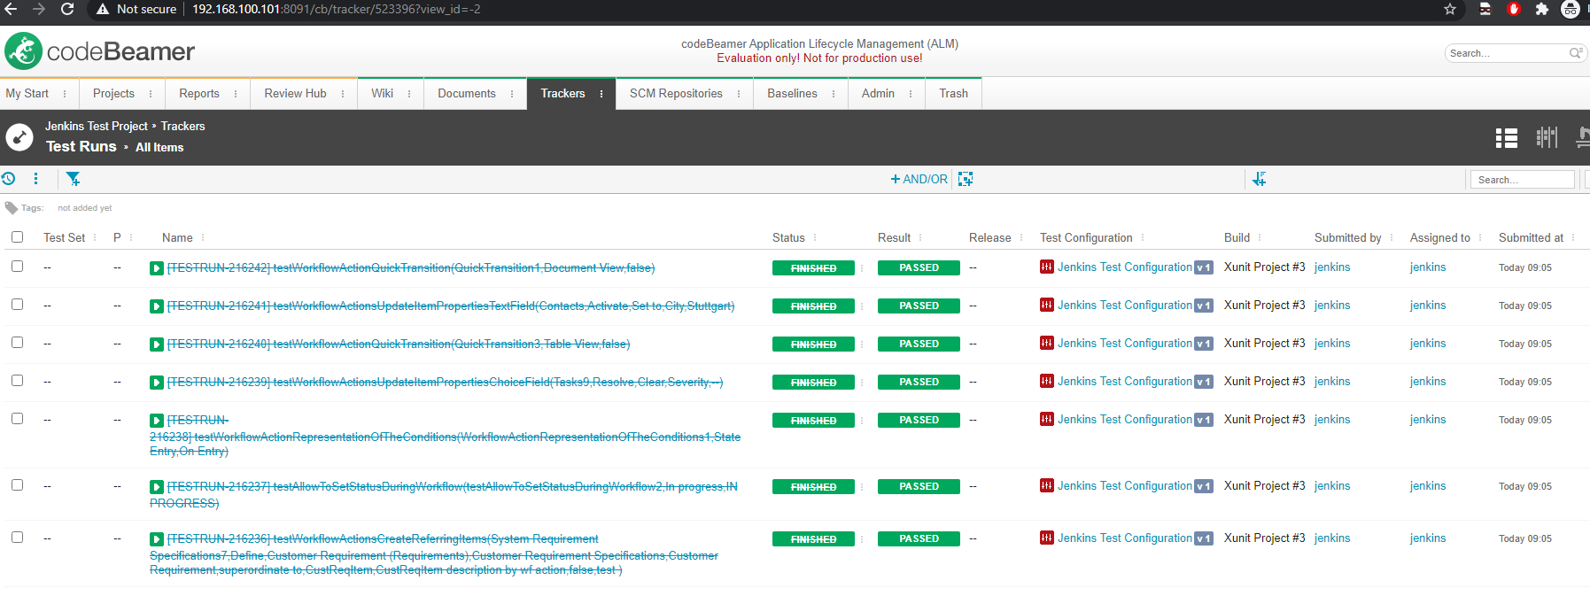
Task: Select checkbox for TESTRUN-216242 row
Action: pos(17,266)
